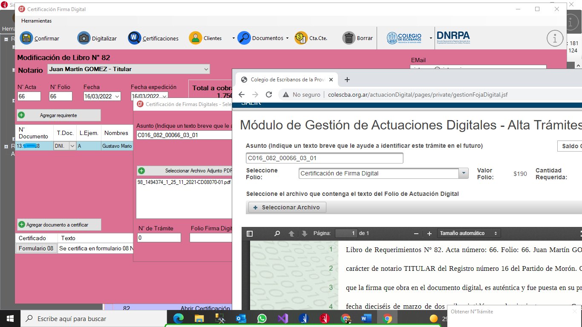This screenshot has height=327, width=582.
Task: Click the Confirmar save icon
Action: (26, 38)
